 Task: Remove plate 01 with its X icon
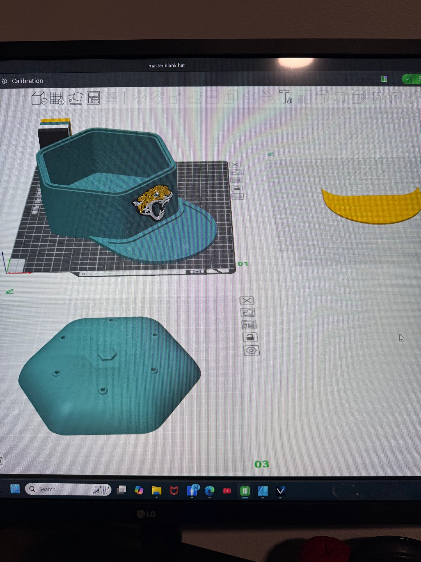[x=235, y=165]
